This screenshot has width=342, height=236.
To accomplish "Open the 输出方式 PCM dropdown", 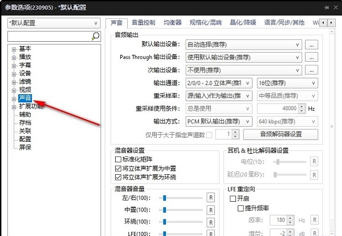I will pos(219,121).
